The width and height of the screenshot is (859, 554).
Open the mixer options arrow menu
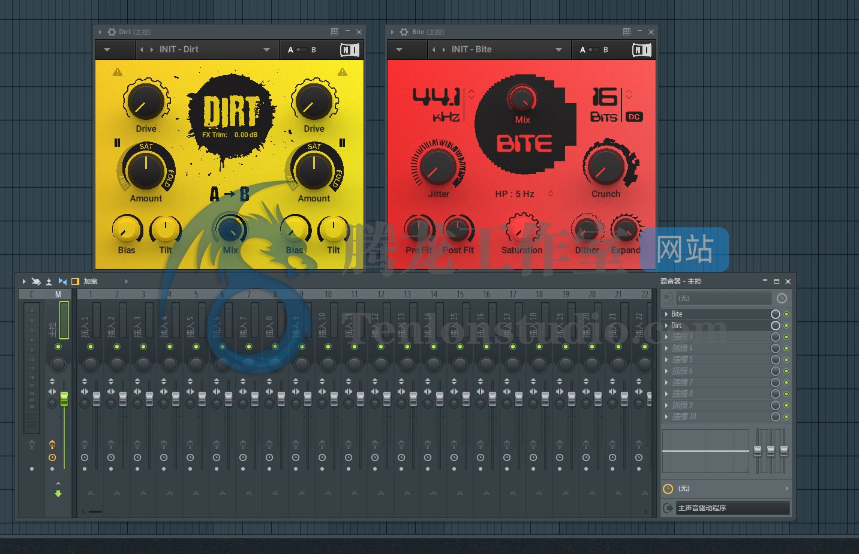[x=24, y=281]
